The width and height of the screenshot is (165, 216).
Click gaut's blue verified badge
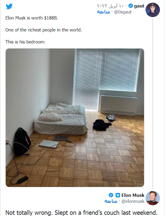pos(131,6)
